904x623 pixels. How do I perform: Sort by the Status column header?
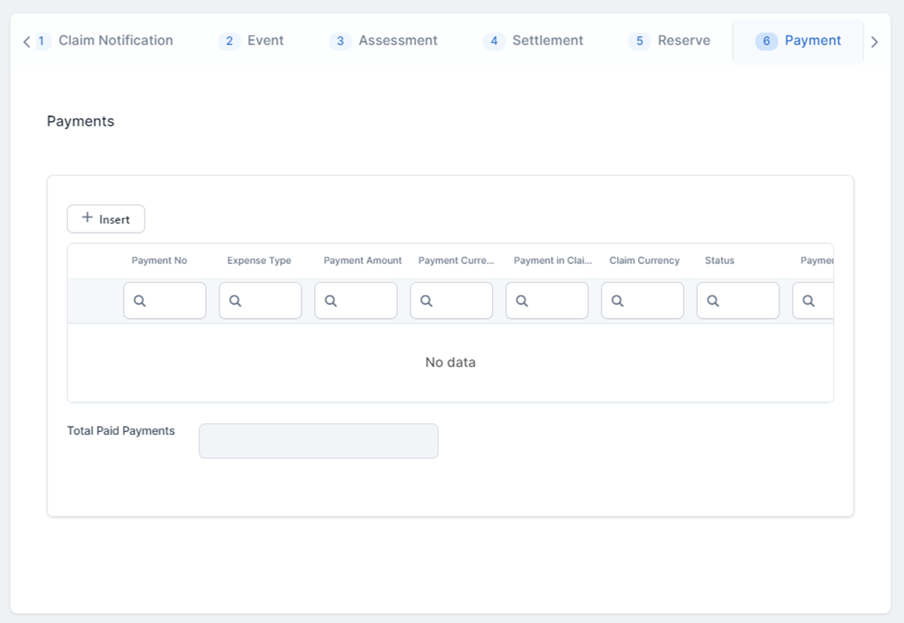point(719,260)
